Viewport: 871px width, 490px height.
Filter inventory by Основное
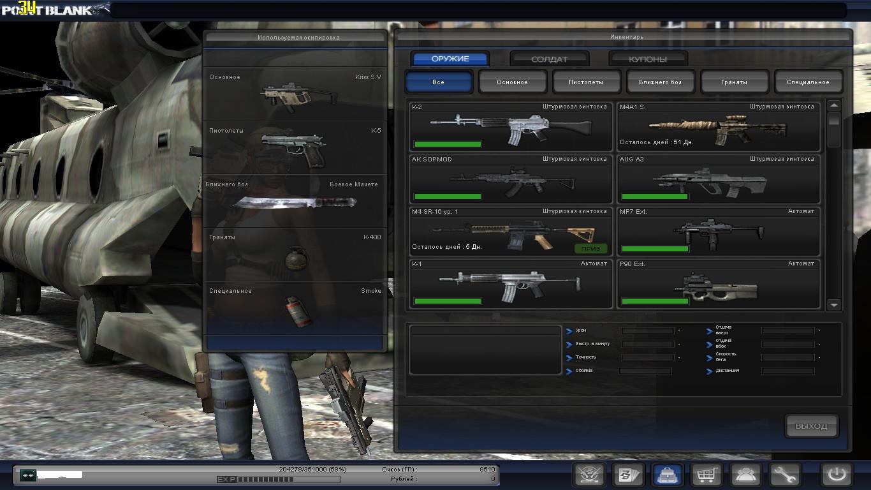click(x=513, y=82)
